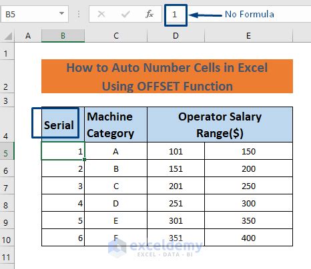Image resolution: width=311 pixels, height=269 pixels.
Task: Select salary cell 351
Action: pyautogui.click(x=176, y=238)
